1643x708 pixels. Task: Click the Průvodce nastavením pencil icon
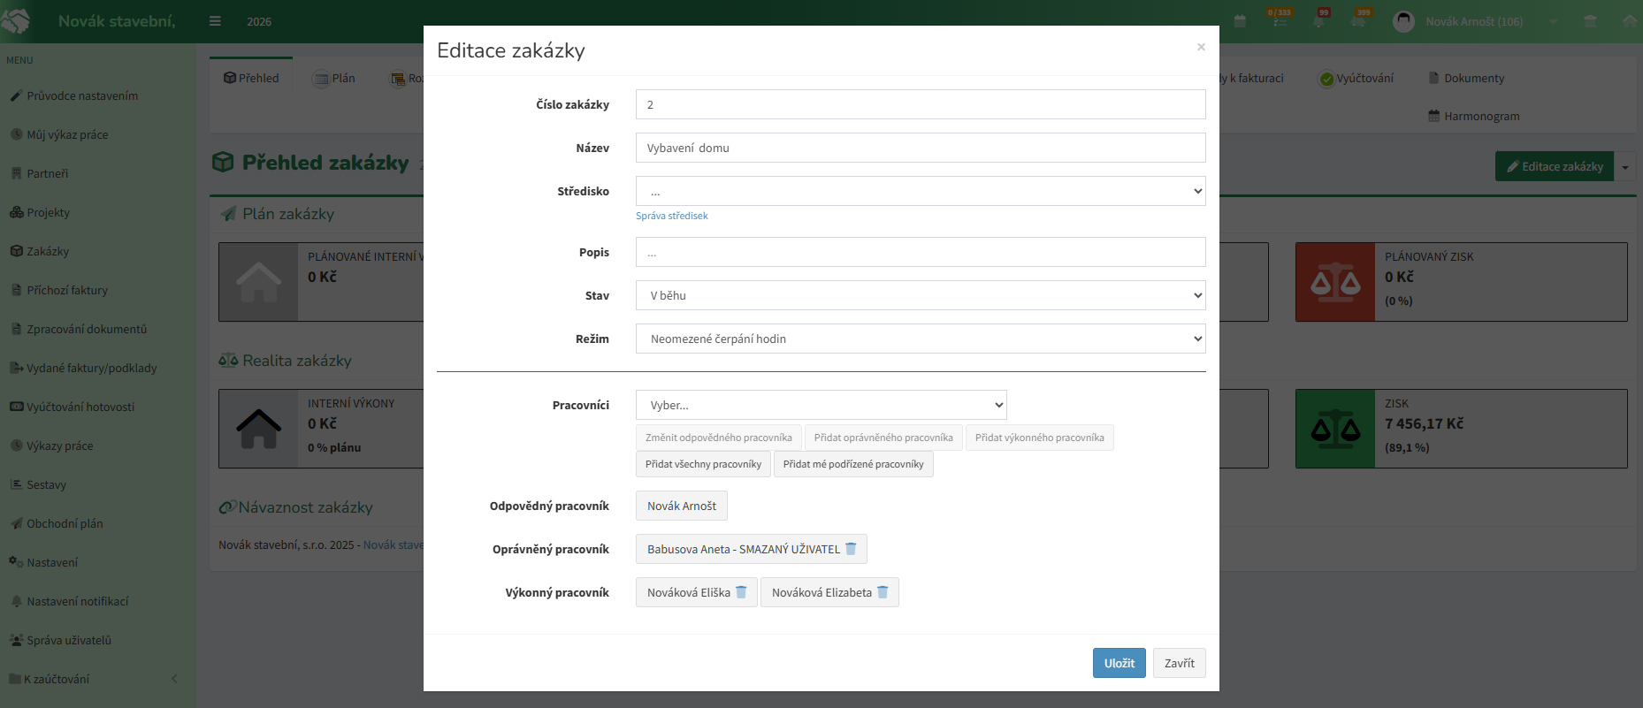pos(16,95)
